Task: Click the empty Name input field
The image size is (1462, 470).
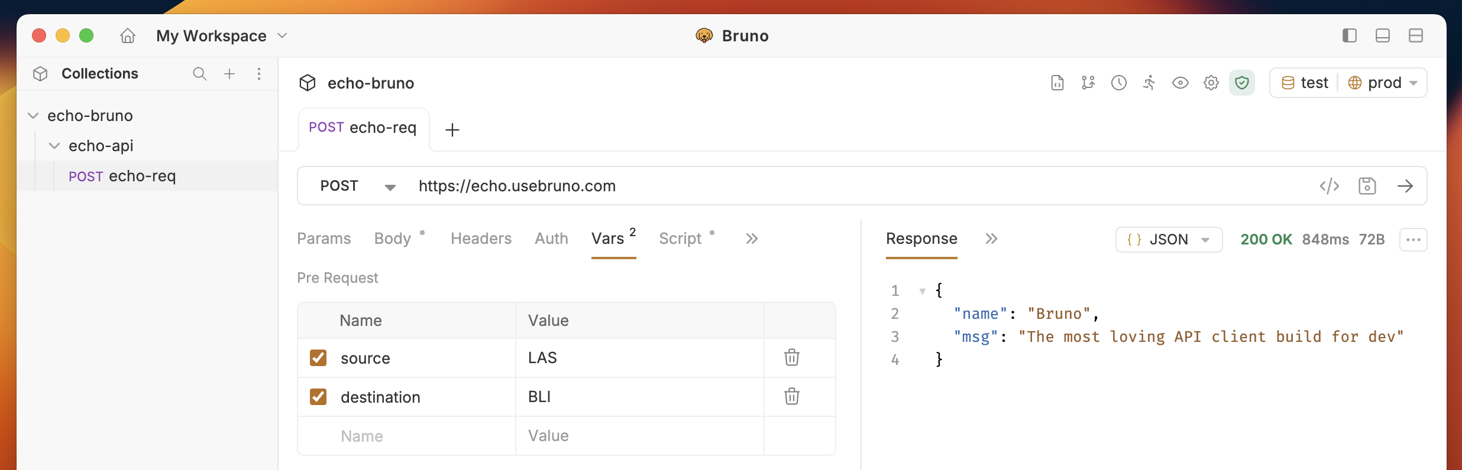Action: click(426, 436)
